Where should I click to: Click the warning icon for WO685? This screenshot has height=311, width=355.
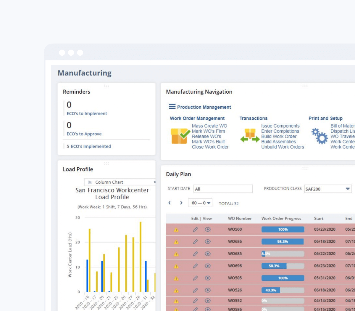pyautogui.click(x=176, y=254)
